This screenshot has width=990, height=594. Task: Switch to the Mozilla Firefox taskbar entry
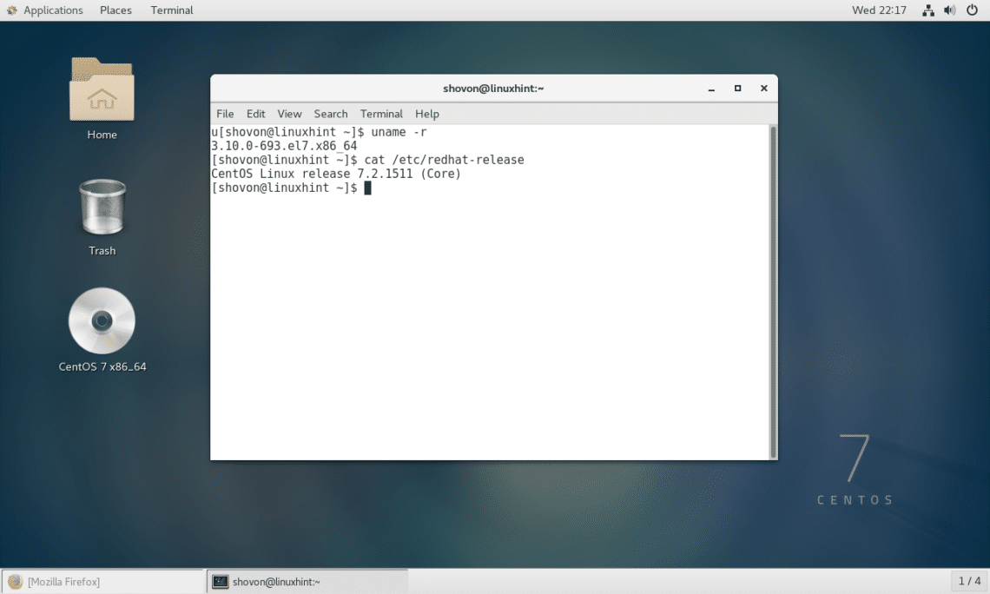pos(103,581)
